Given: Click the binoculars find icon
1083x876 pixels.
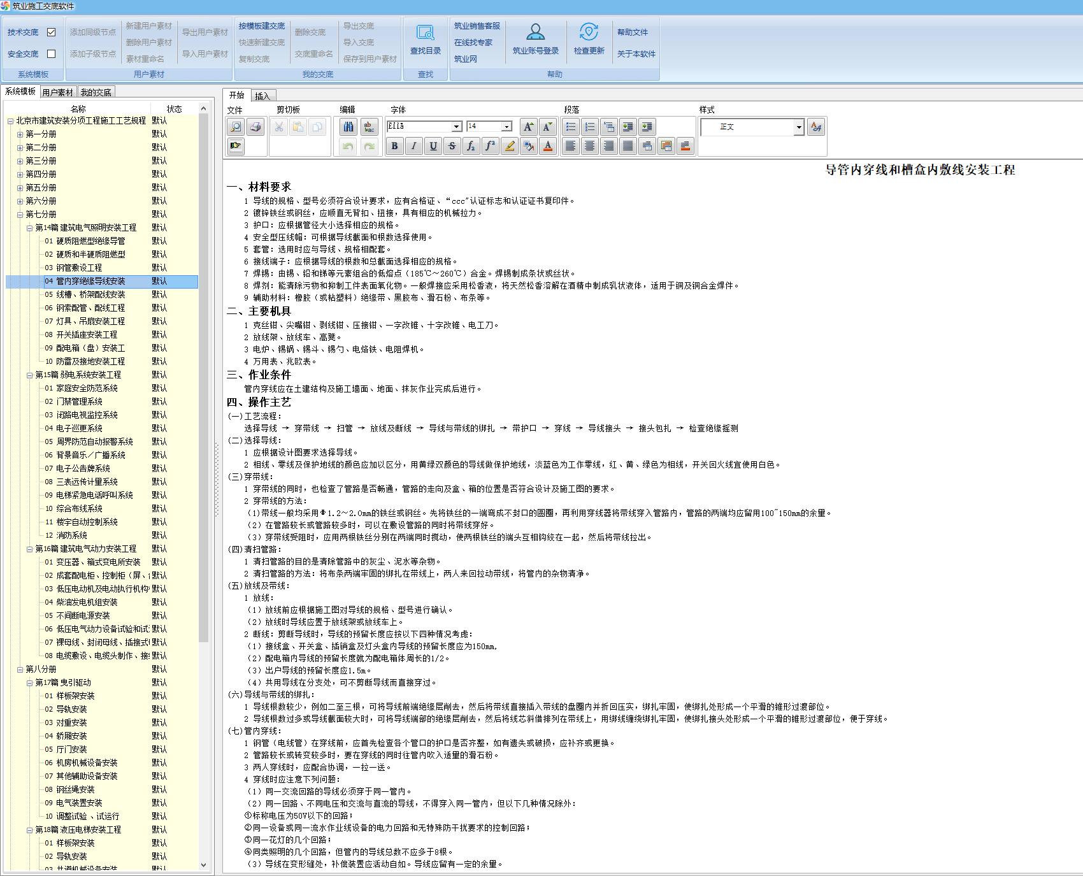Looking at the screenshot, I should (348, 127).
